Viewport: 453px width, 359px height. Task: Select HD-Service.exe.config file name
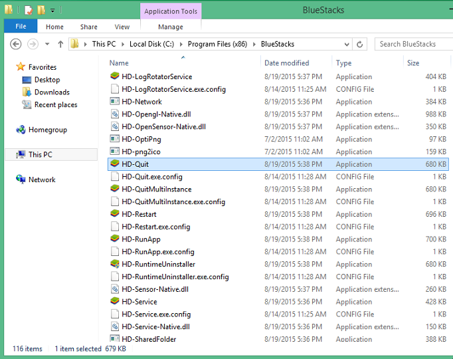click(x=156, y=314)
